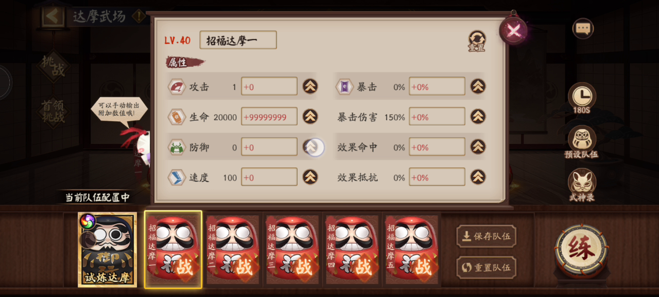Select the 招福达摩三 daruma card

(x=292, y=250)
